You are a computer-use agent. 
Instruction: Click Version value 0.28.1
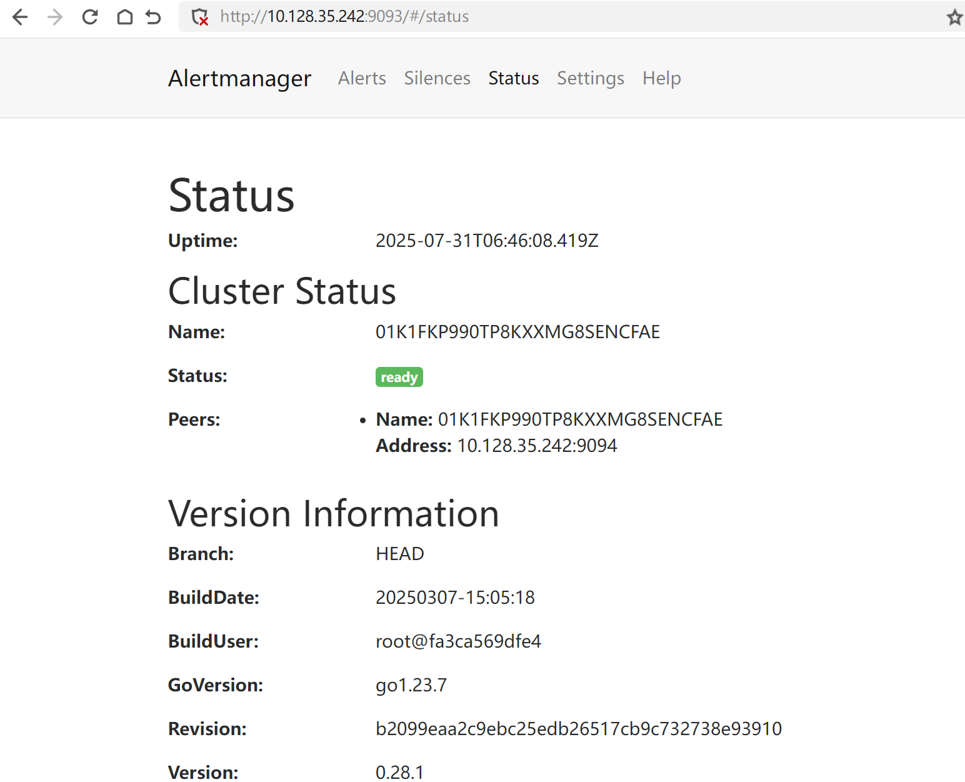tap(399, 773)
